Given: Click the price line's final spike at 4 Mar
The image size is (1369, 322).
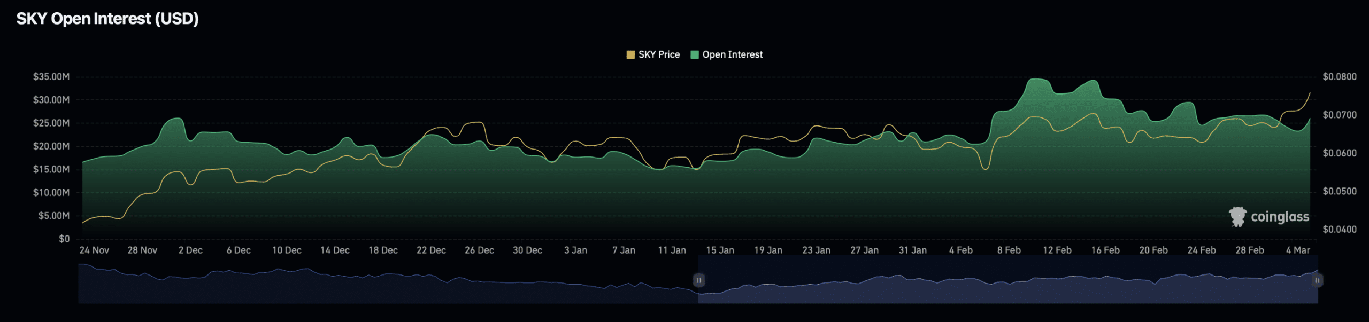Looking at the screenshot, I should (x=1309, y=93).
